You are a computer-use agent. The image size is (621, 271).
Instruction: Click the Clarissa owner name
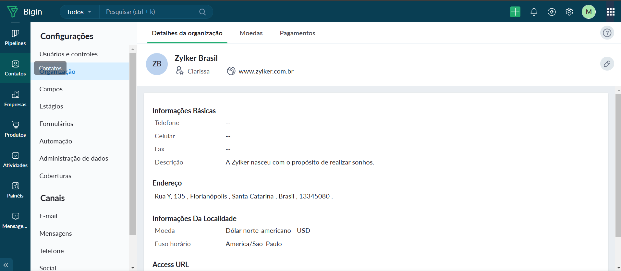(199, 71)
